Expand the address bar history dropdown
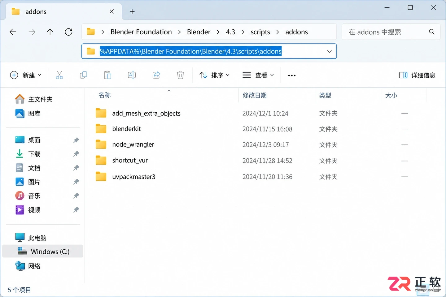Screen dimensions: 446x297 pos(330,51)
